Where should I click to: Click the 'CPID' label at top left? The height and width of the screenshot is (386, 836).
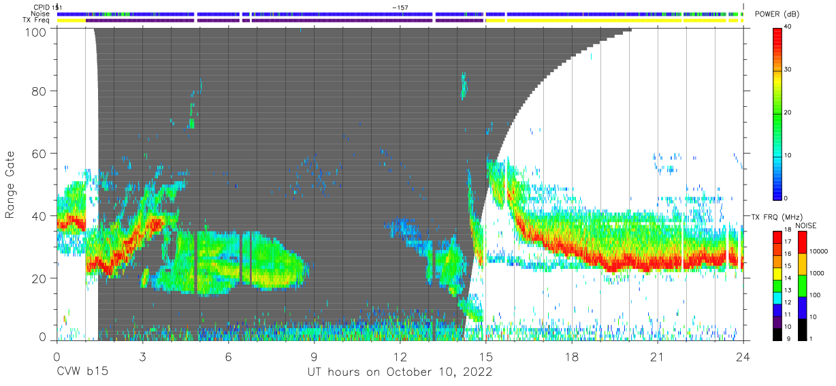point(42,7)
